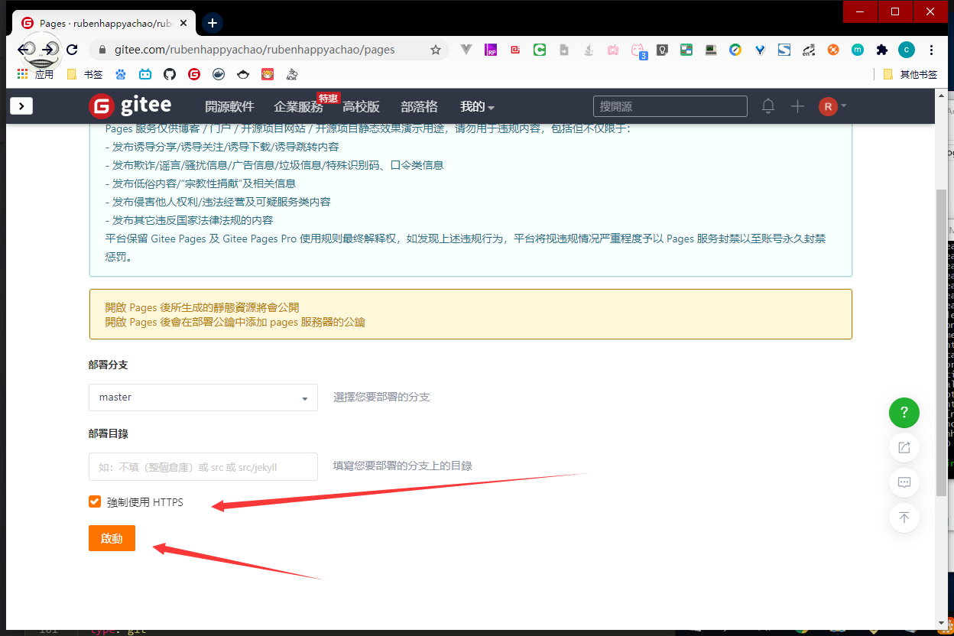Uncheck the 強制使用 HTTPS checkbox
Viewport: 954px width, 636px height.
click(x=95, y=501)
